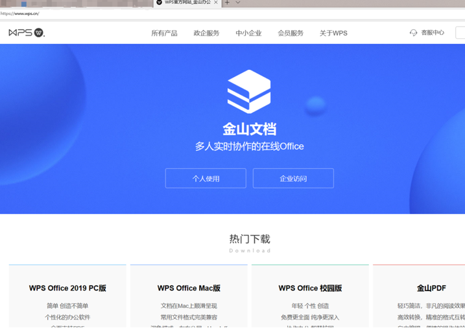Click the 个性化的办公软件 text line
Screen dimensions: 465x328
[67, 318]
